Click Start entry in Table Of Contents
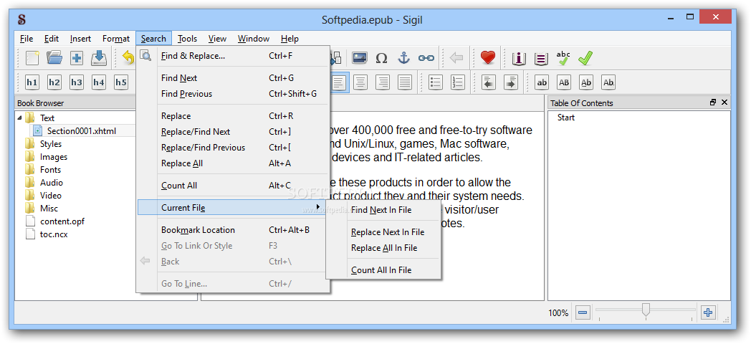This screenshot has width=751, height=344. coord(565,118)
